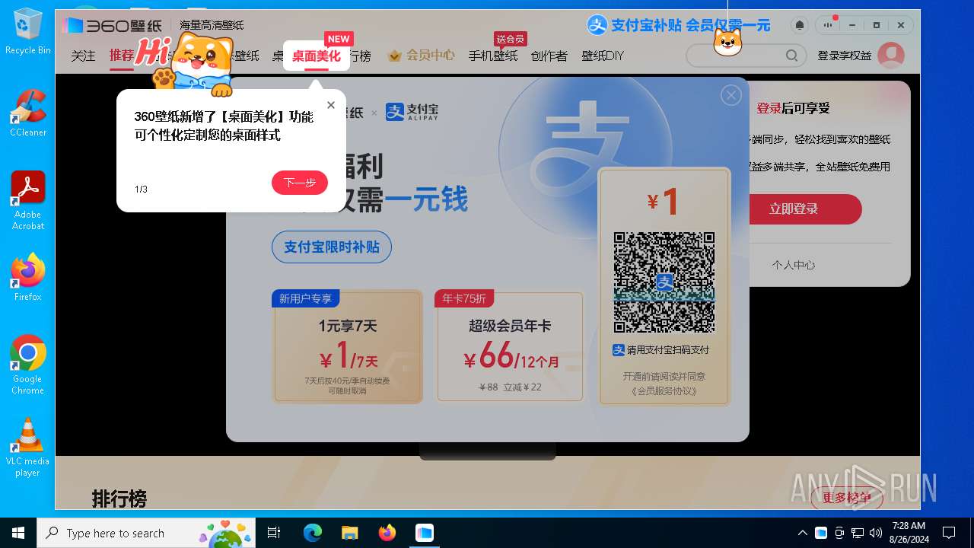Click the 更多榜单 button
This screenshot has height=548, width=974.
(x=847, y=498)
